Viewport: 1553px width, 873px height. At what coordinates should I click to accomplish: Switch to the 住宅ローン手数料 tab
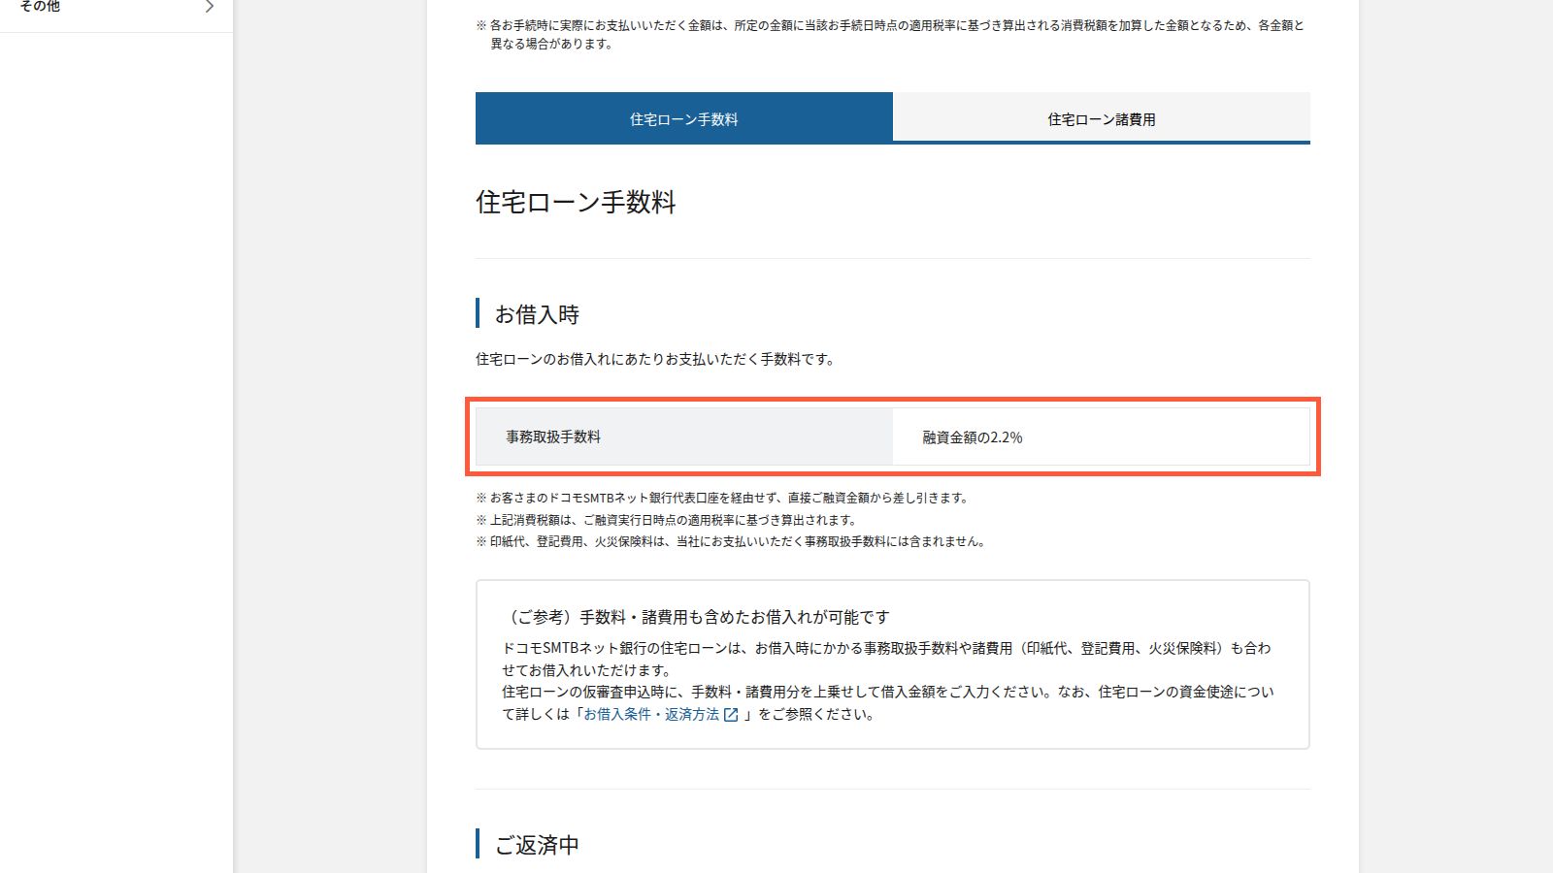point(683,118)
